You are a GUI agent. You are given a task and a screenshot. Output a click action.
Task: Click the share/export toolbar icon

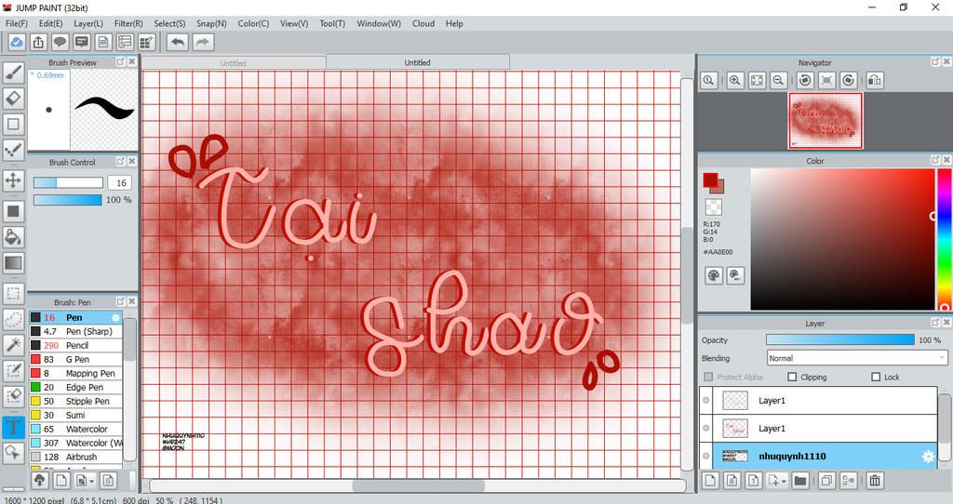click(x=38, y=42)
